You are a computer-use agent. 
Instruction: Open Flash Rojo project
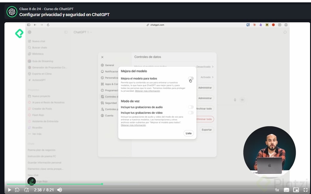pos(36,115)
